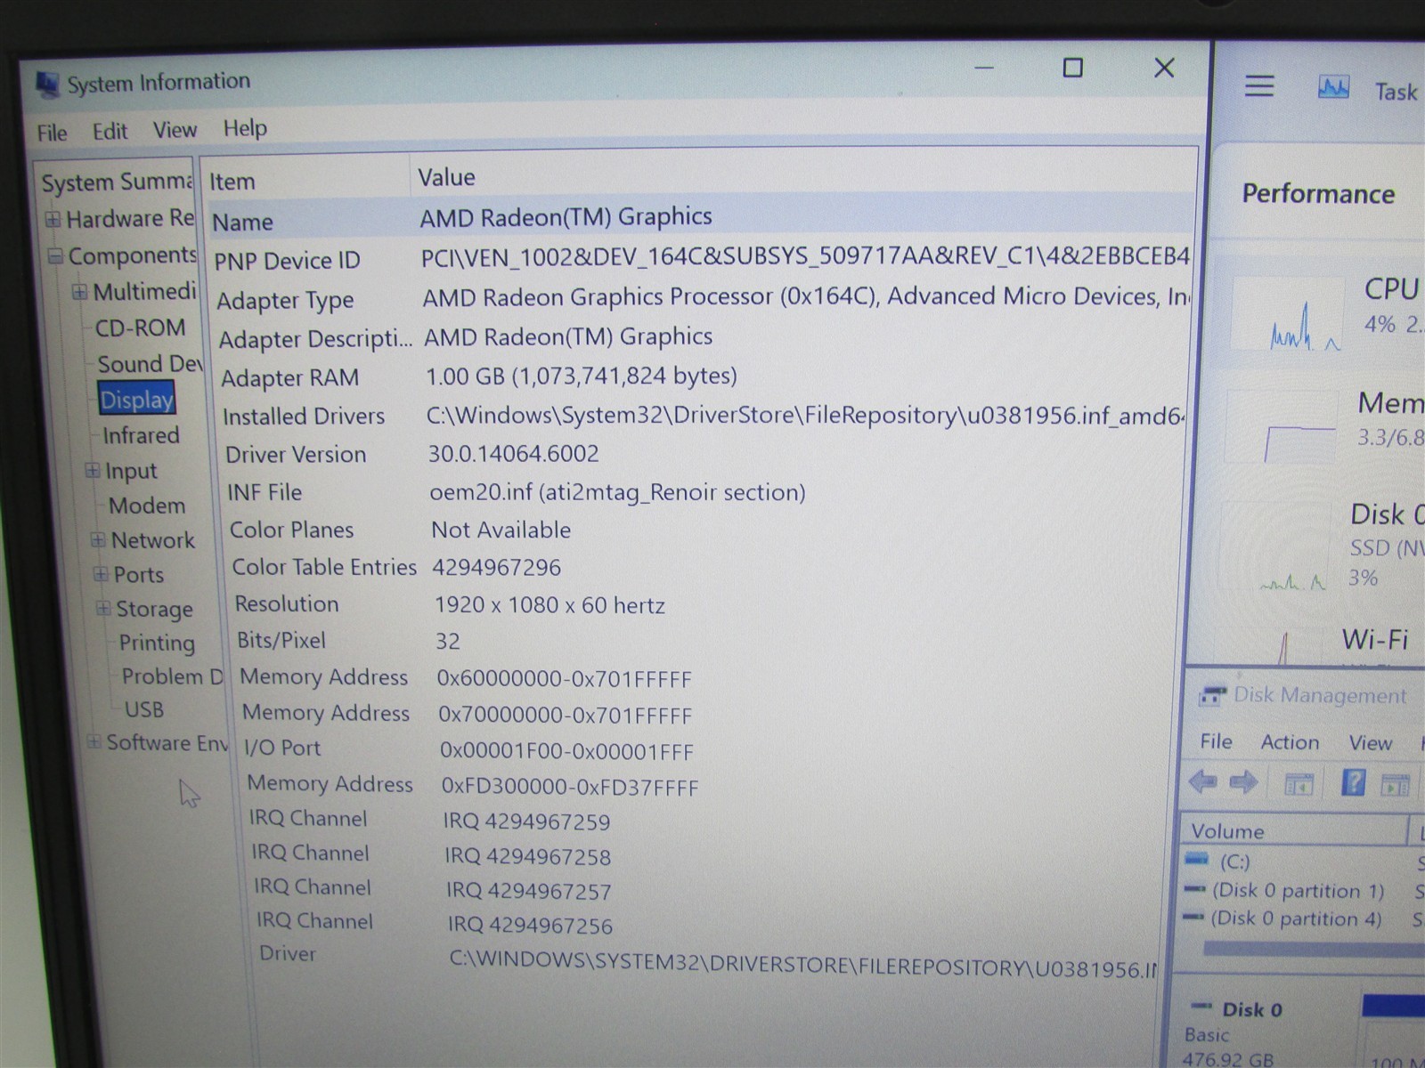1425x1068 pixels.
Task: Select the Printing tree item
Action: pos(157,643)
